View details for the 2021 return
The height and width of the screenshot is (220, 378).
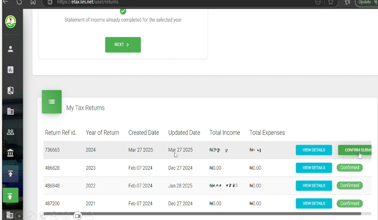313,203
